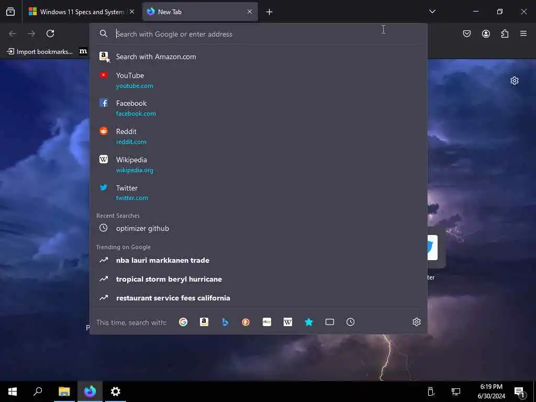This screenshot has height=402, width=536.
Task: Open the 'm' bookmark favicon in the bookmarks toolbar
Action: (83, 51)
